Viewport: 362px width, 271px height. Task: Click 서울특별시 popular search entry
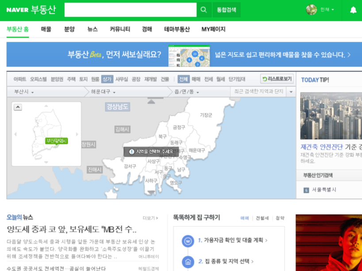[324, 190]
